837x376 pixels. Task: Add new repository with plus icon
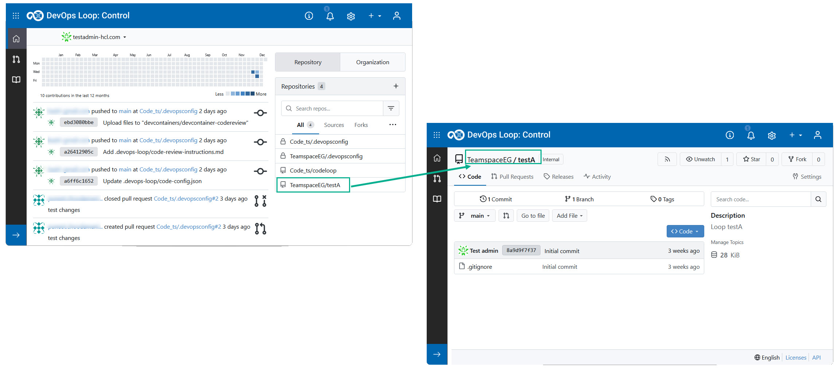[396, 86]
